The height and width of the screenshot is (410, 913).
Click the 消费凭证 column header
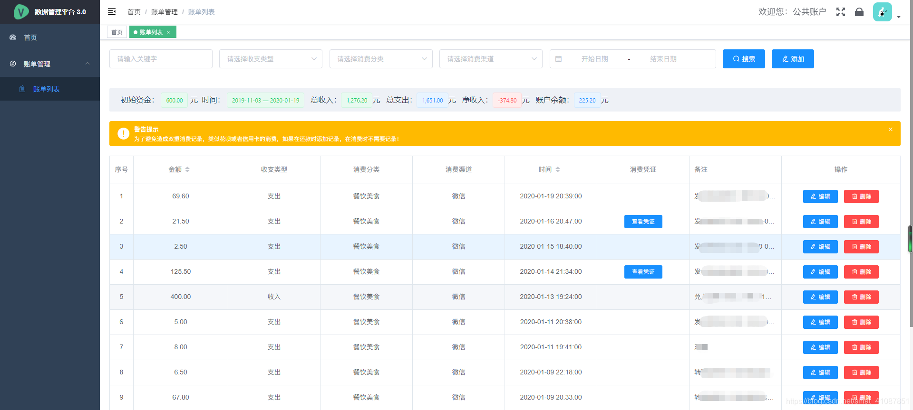(643, 169)
